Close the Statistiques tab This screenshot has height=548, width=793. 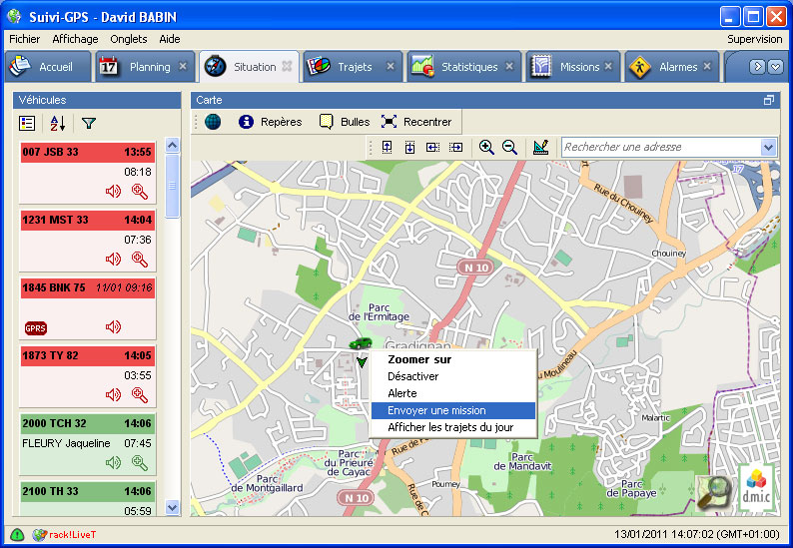click(x=509, y=66)
